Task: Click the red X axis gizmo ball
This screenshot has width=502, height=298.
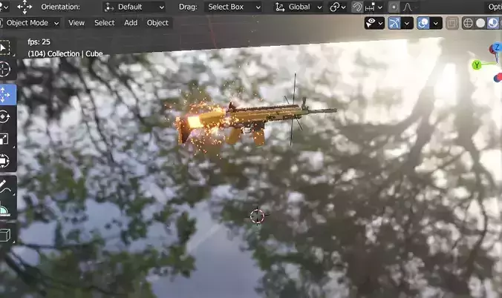Action: [498, 77]
